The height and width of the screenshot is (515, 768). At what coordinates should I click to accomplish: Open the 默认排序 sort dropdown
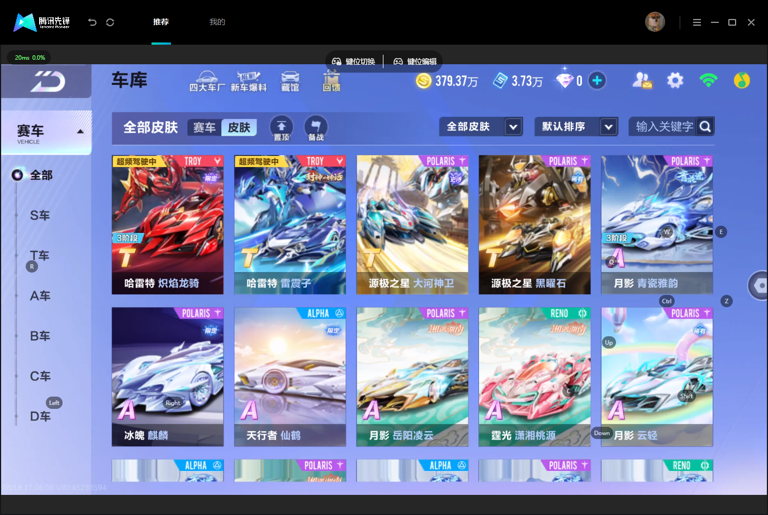(x=576, y=127)
